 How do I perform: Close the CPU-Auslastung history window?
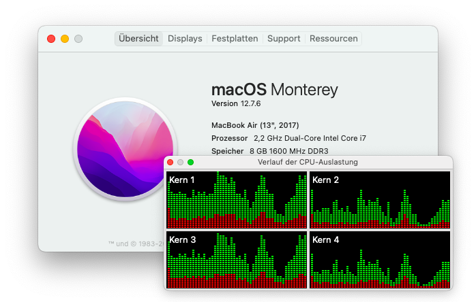click(170, 163)
